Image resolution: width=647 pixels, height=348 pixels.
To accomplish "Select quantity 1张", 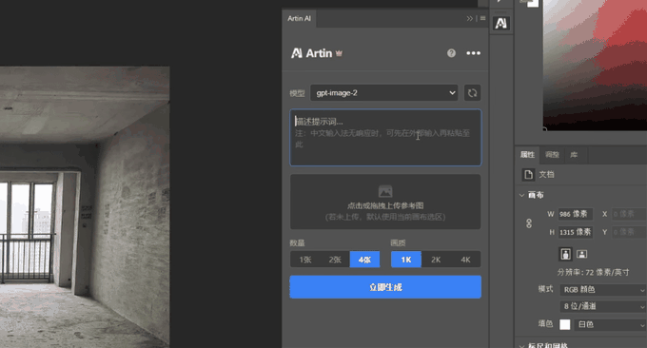I will tap(304, 260).
